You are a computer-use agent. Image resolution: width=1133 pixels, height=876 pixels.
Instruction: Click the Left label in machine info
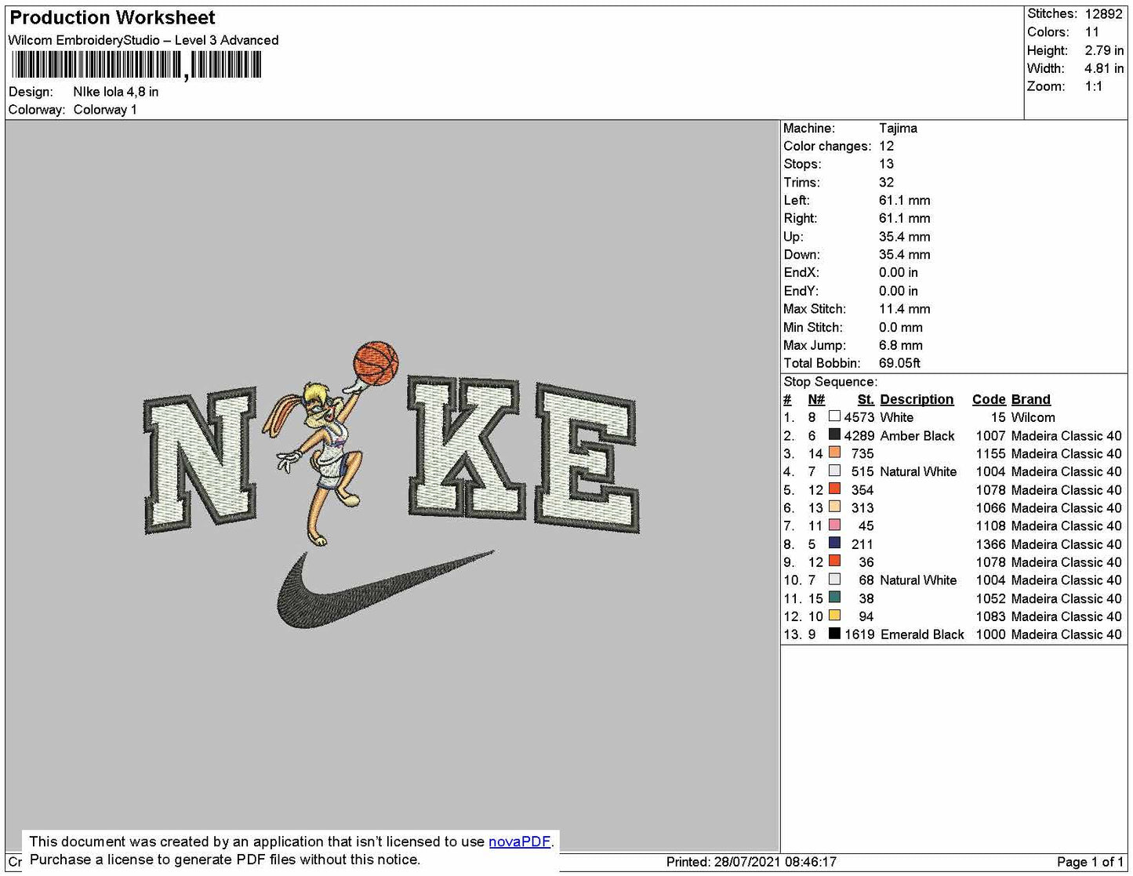click(797, 200)
